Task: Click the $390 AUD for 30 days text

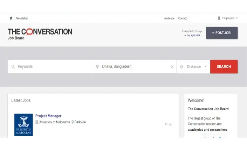Action: coord(192,31)
